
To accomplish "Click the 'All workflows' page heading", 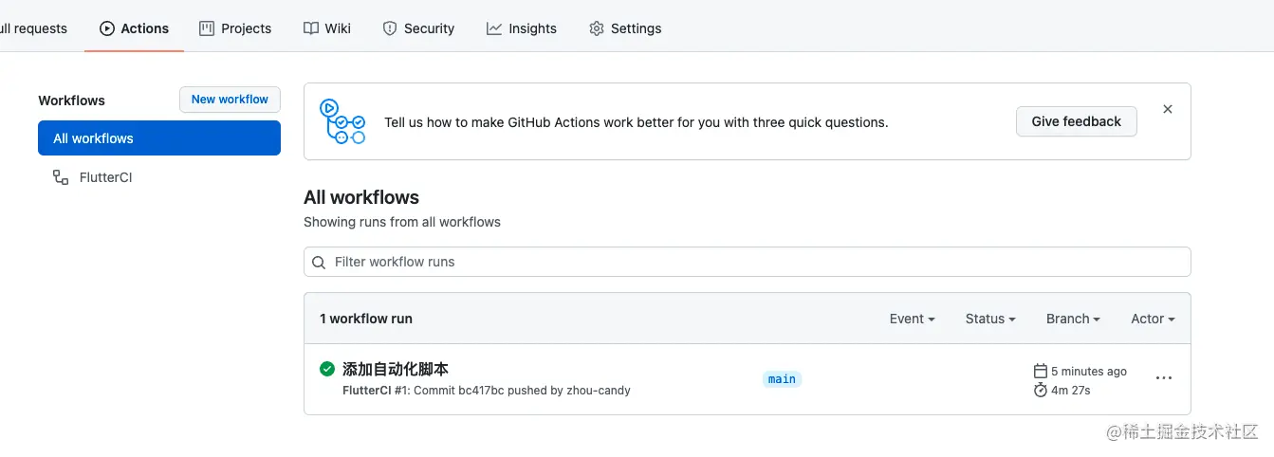I will [361, 197].
